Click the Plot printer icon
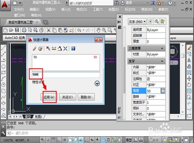 pos(24,30)
